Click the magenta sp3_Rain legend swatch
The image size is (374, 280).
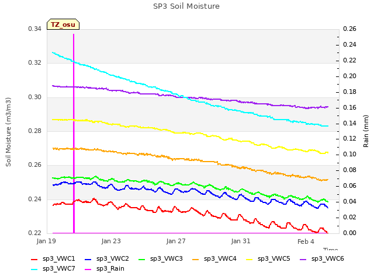(x=88, y=269)
